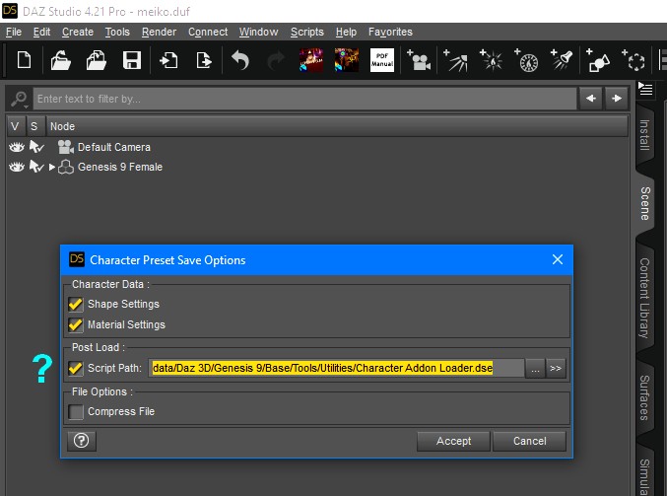Open the File menu
This screenshot has height=496, width=667.
tap(14, 32)
